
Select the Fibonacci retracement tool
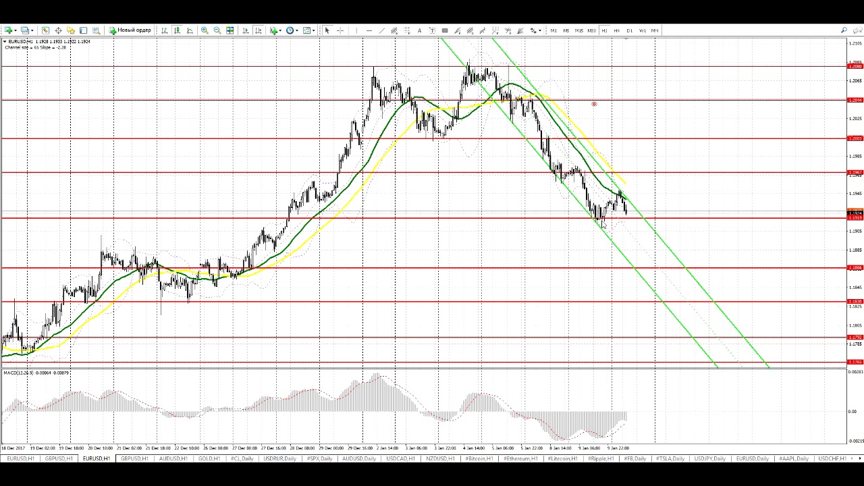pos(407,30)
